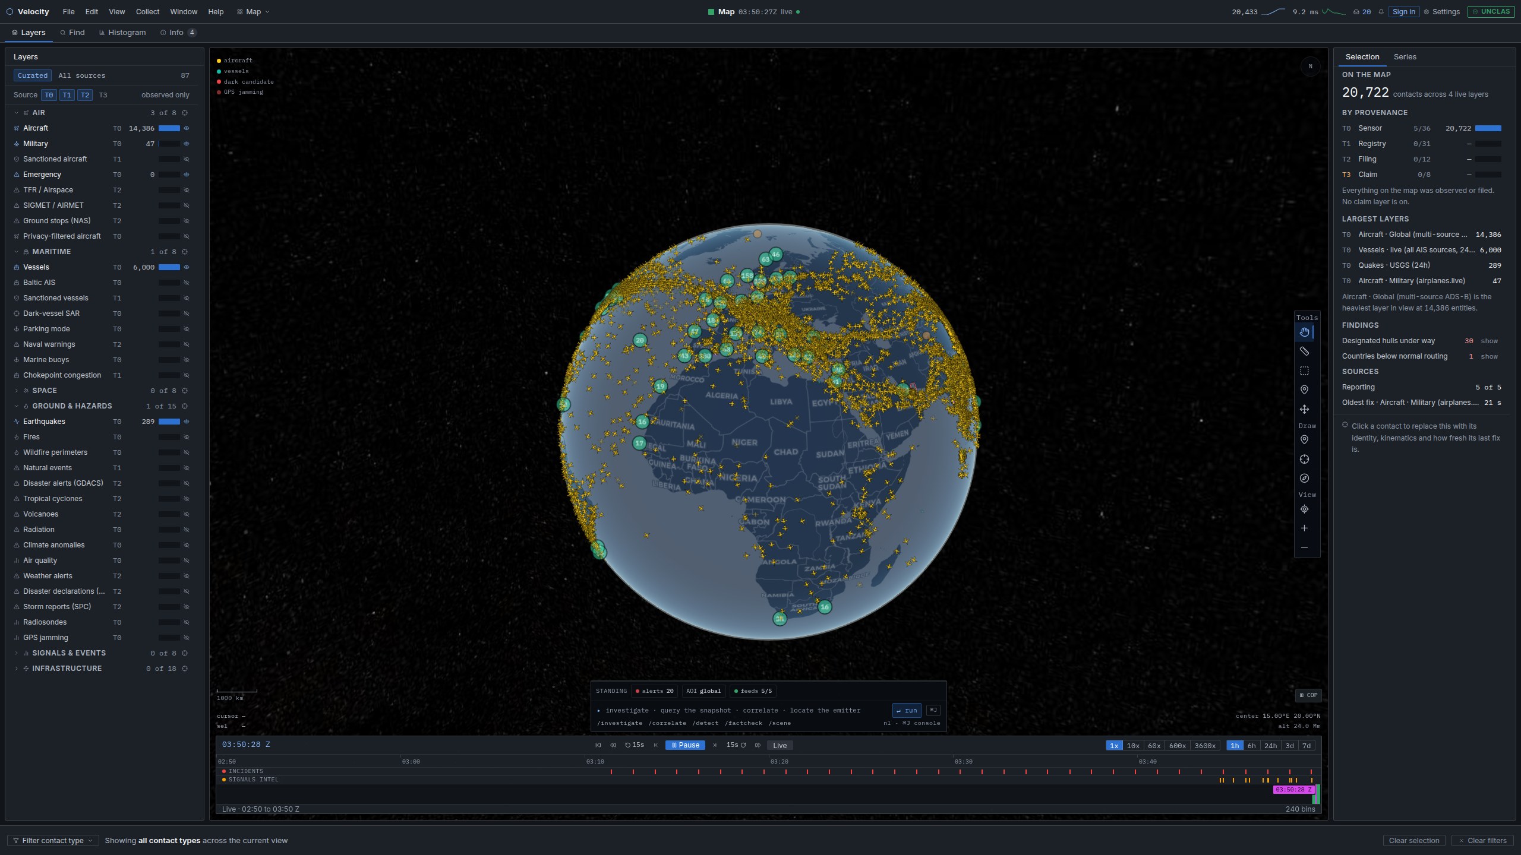Show the Designated hulls under way finding
Viewport: 1521px width, 855px height.
pyautogui.click(x=1489, y=341)
